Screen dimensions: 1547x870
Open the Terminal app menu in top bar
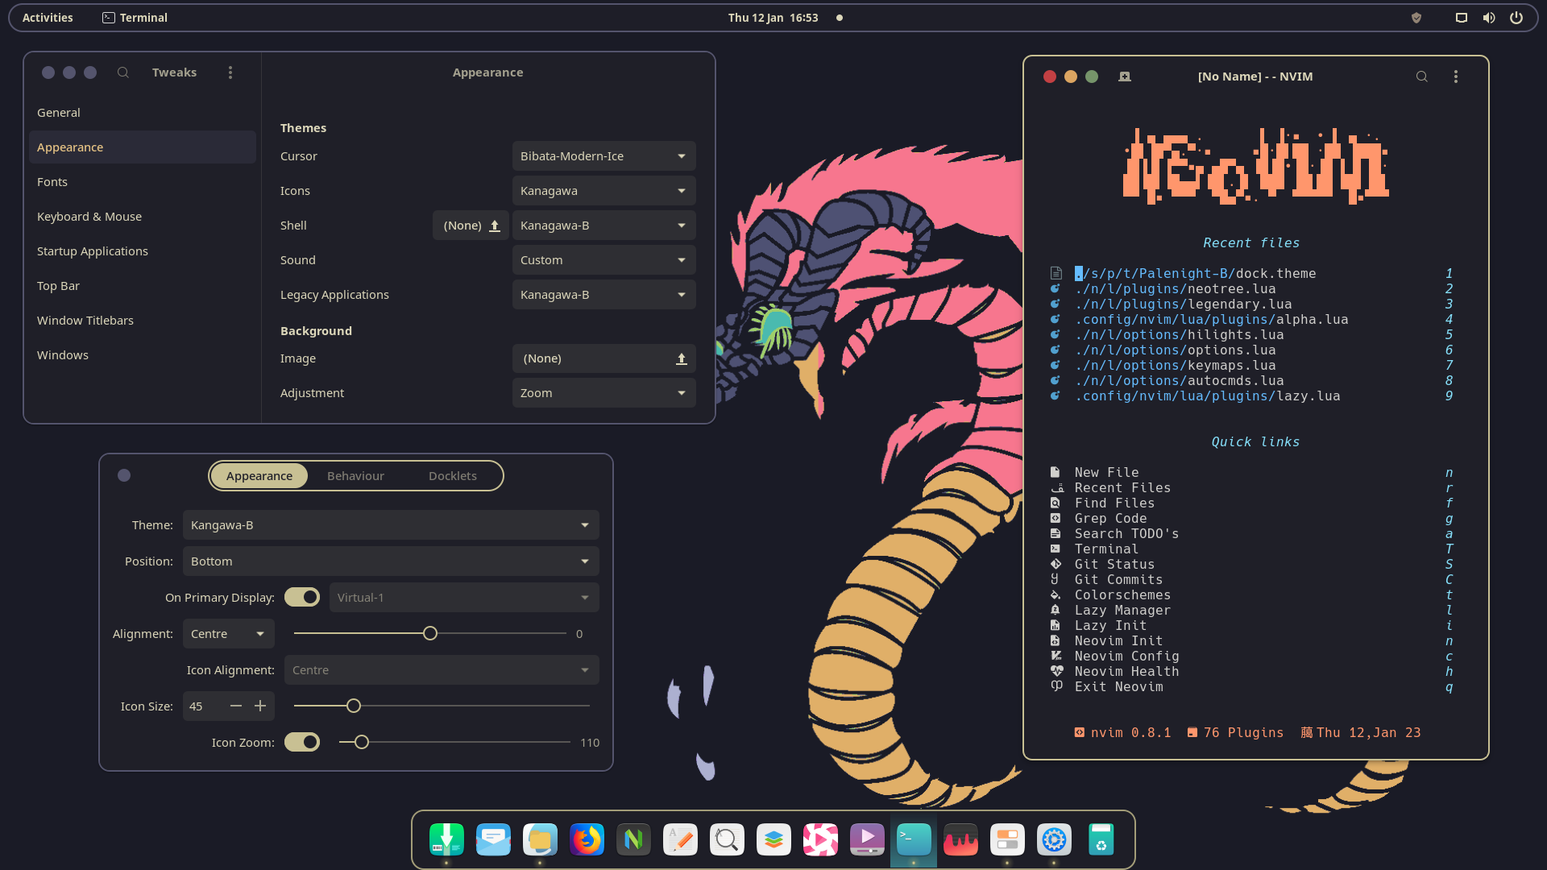click(135, 18)
